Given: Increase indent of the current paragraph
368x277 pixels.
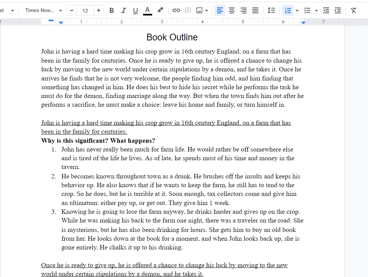Looking at the screenshot, I should [x=338, y=10].
